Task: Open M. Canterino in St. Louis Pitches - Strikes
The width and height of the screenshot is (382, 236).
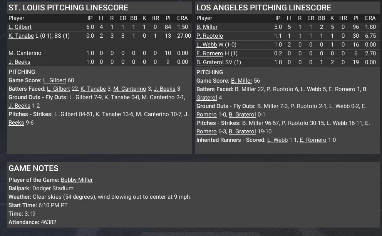Action: (x=152, y=114)
